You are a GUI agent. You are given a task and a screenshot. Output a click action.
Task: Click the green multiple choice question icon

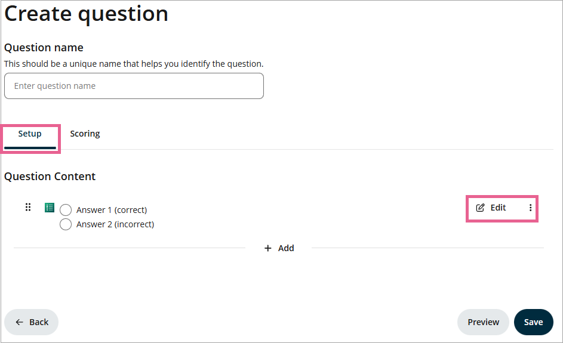(x=50, y=208)
